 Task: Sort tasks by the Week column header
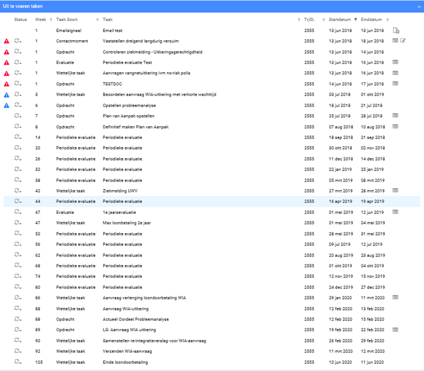[x=41, y=20]
